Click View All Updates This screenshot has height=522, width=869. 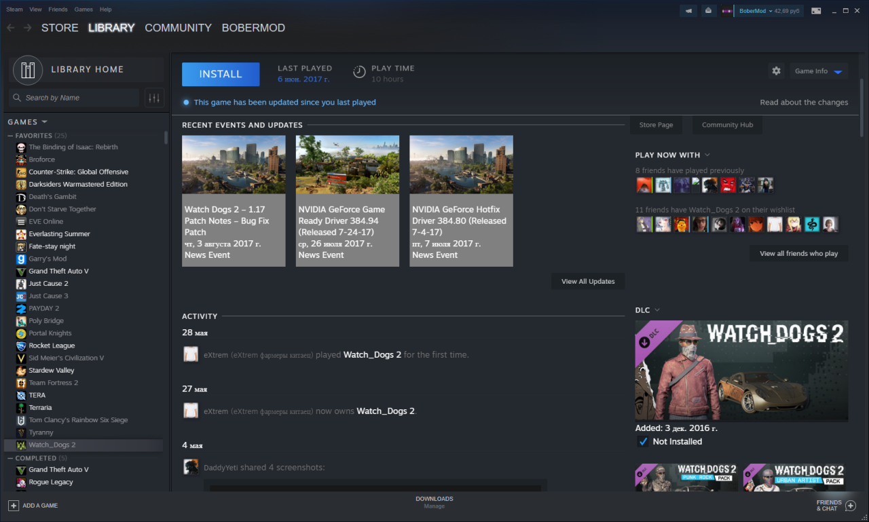(x=588, y=282)
